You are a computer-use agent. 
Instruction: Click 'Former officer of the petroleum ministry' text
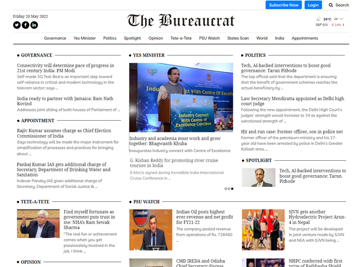[x=292, y=143]
